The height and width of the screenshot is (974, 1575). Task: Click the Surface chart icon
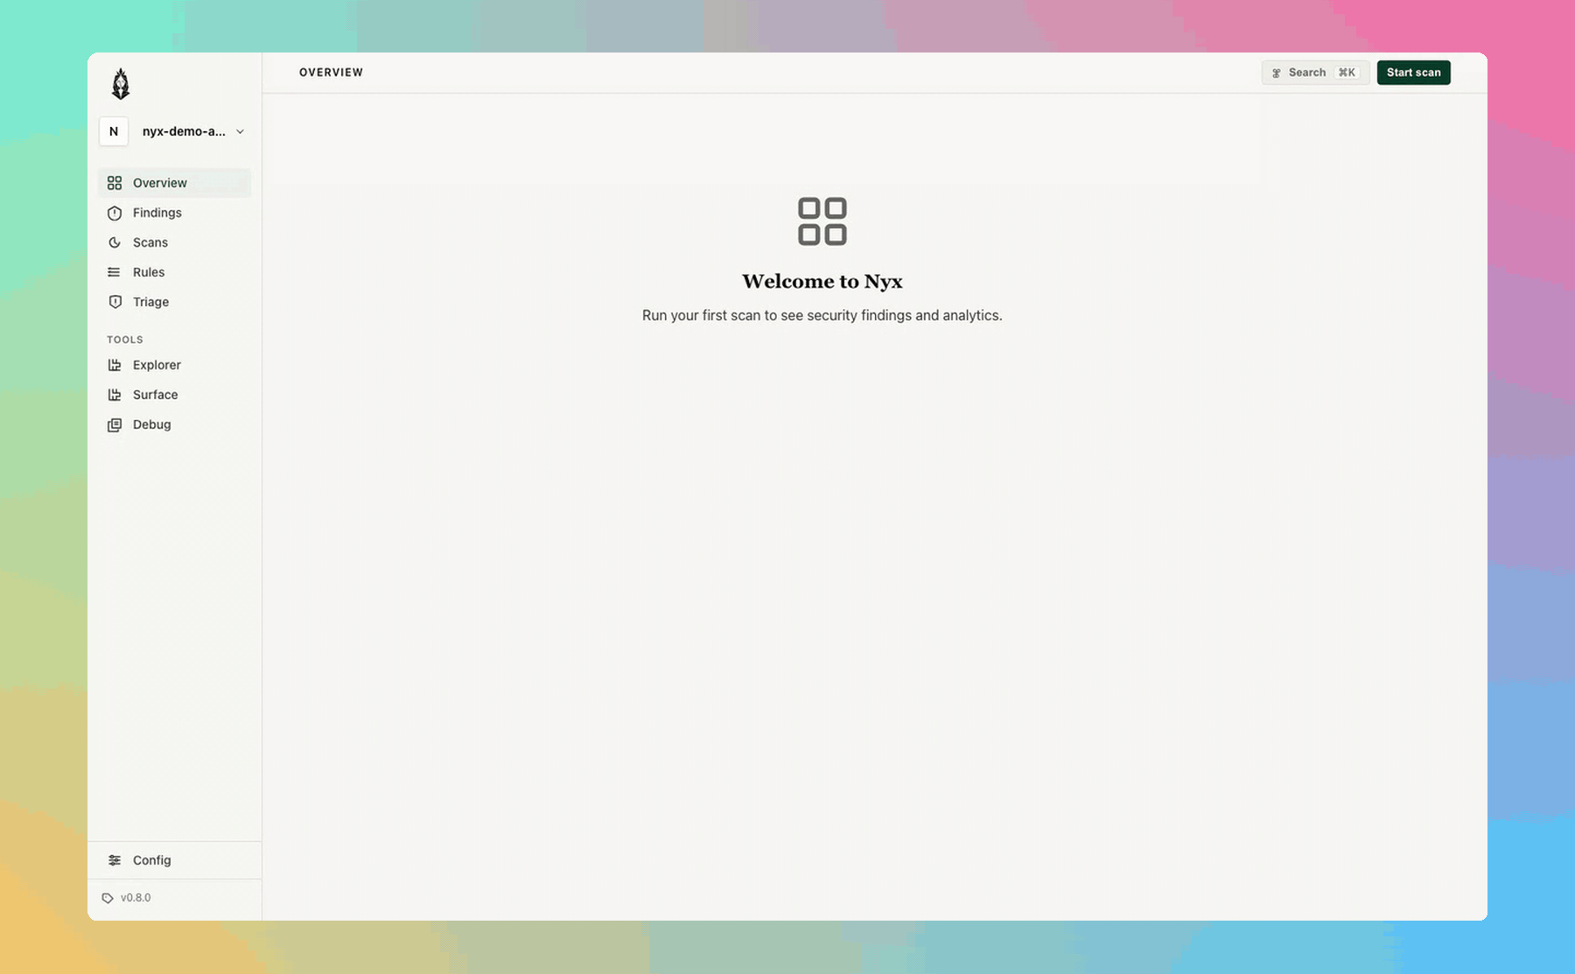pyautogui.click(x=115, y=395)
